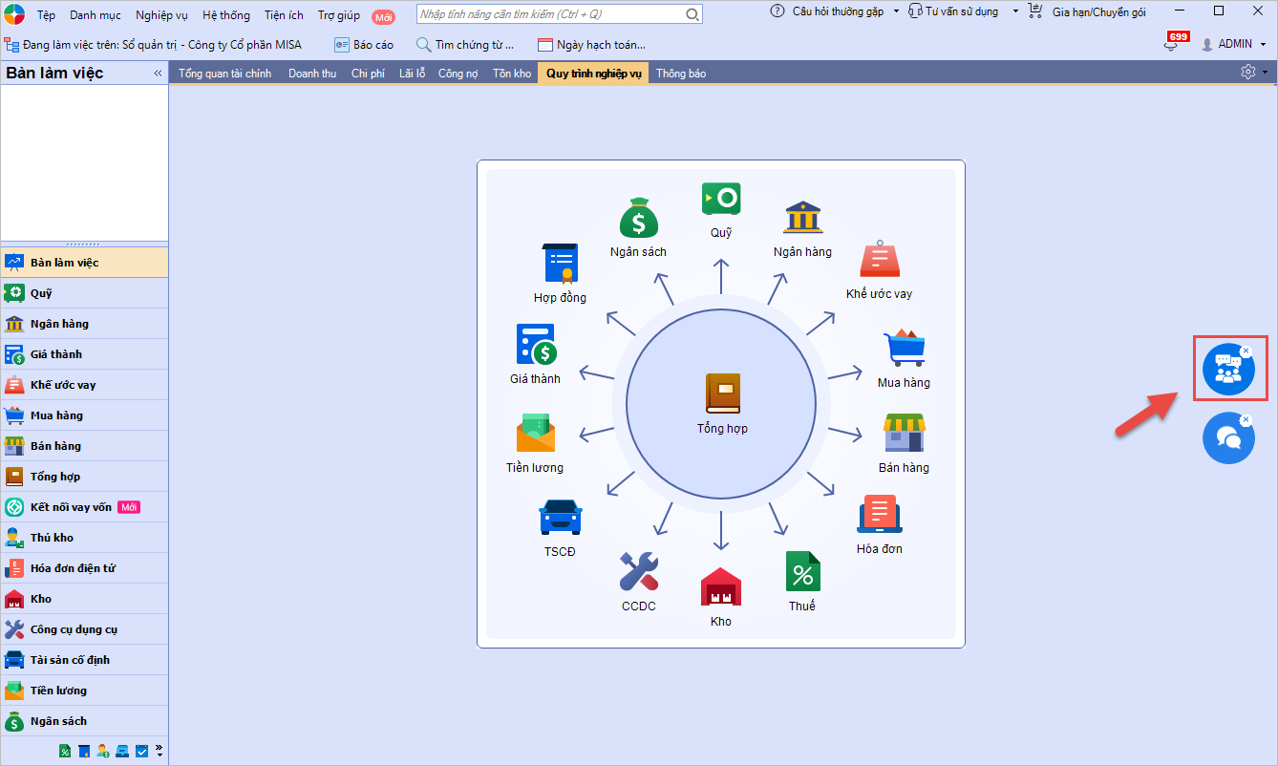Close the community floating button via its x
Viewport: 1278px width, 766px height.
click(1246, 351)
